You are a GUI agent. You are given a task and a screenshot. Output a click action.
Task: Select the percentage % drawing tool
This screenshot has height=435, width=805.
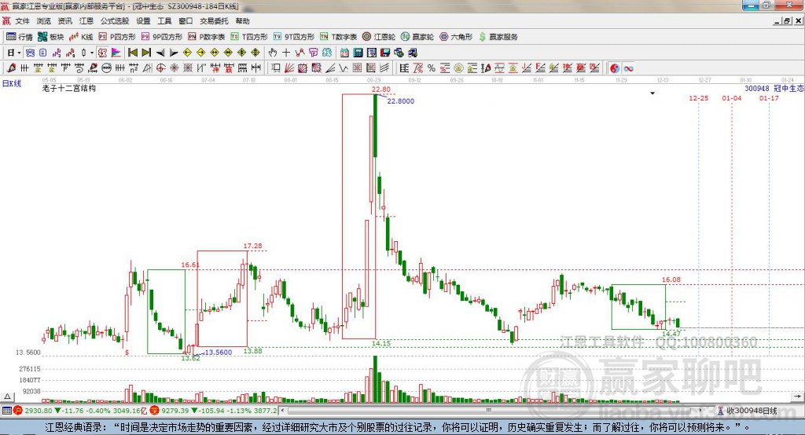click(432, 68)
